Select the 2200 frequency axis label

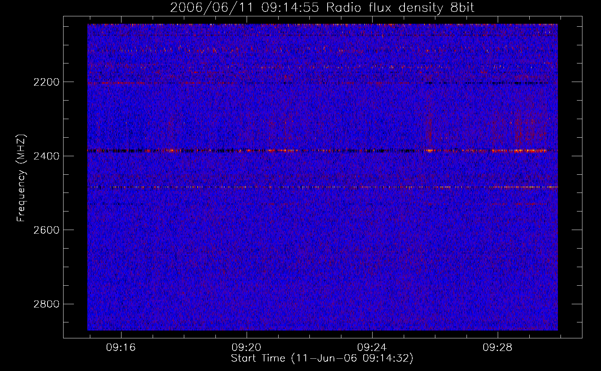46,82
